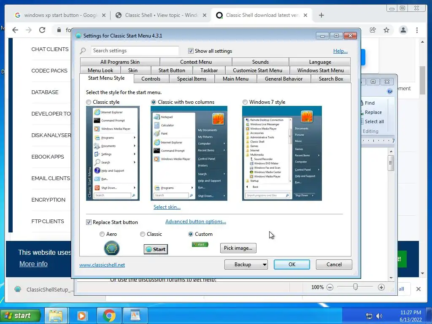Click the Aero shell start button image
432x324 pixels.
(x=111, y=248)
